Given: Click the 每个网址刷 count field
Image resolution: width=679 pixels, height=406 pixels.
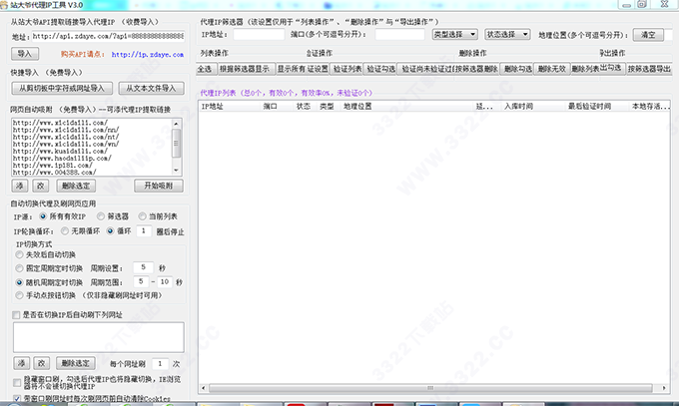Looking at the screenshot, I should (x=160, y=363).
